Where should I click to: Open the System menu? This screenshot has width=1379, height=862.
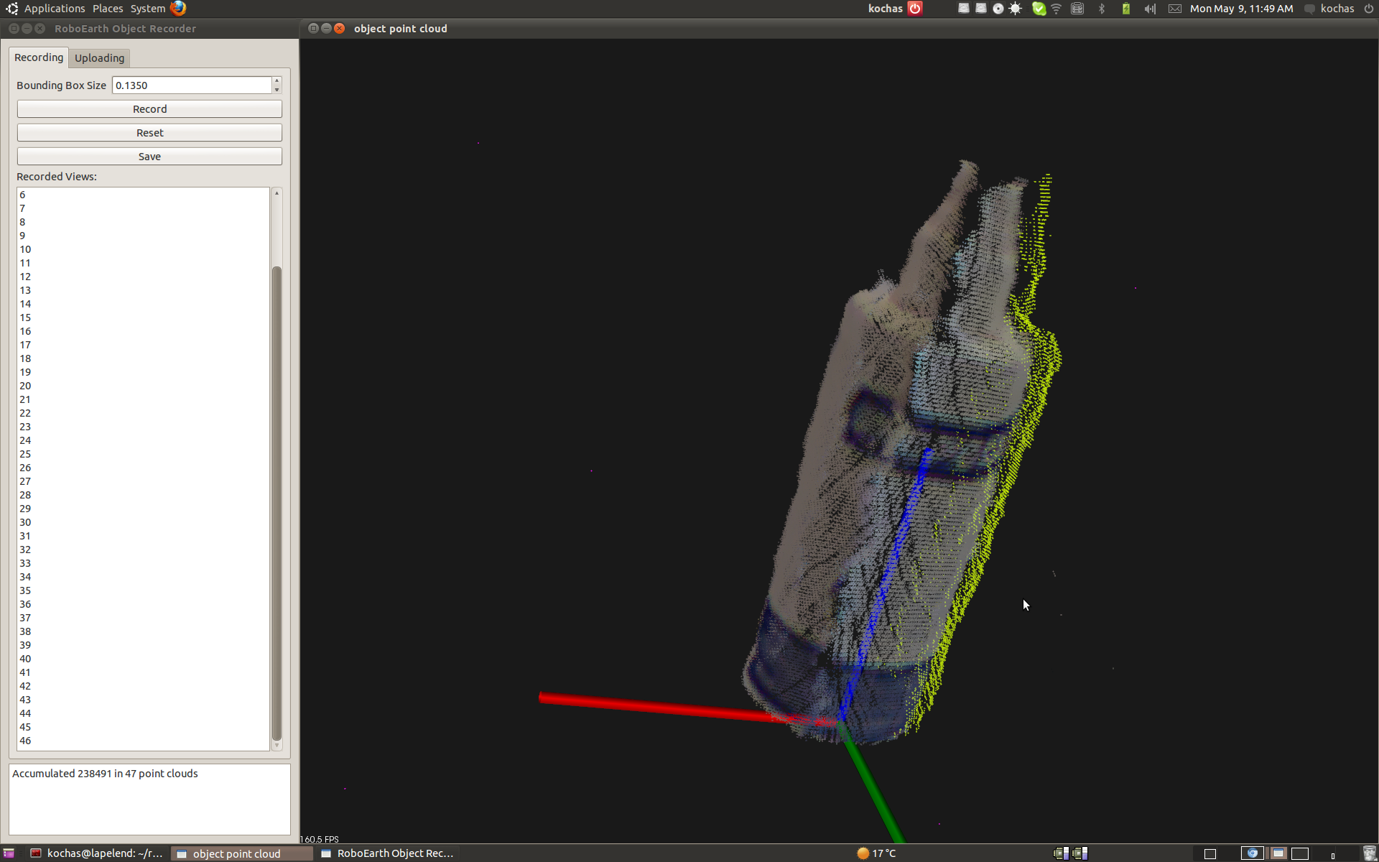[x=148, y=9]
